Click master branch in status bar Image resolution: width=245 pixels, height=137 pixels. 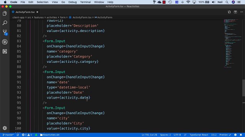(8, 135)
